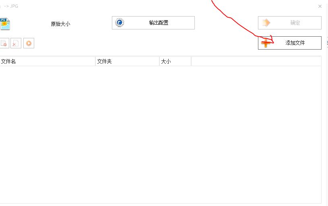The image size is (328, 206).
Task: Play the selected file with orange icon
Action: (x=29, y=43)
